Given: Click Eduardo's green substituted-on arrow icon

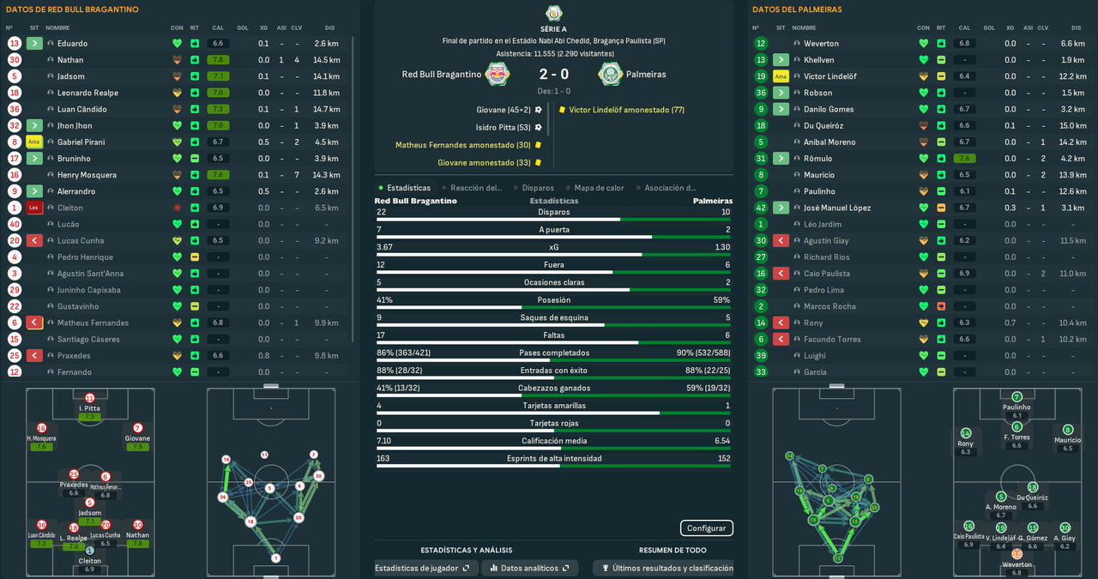Looking at the screenshot, I should 34,43.
